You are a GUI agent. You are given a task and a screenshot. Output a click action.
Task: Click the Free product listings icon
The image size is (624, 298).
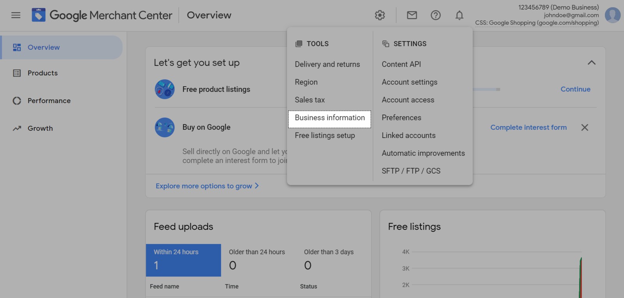tap(165, 89)
